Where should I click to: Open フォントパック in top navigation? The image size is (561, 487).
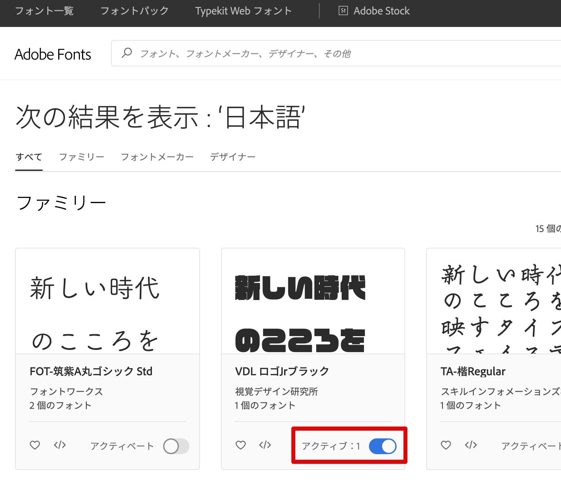(x=134, y=11)
